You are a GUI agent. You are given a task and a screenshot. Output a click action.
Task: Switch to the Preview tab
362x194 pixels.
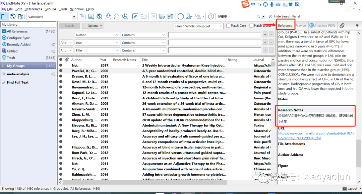pos(301,25)
